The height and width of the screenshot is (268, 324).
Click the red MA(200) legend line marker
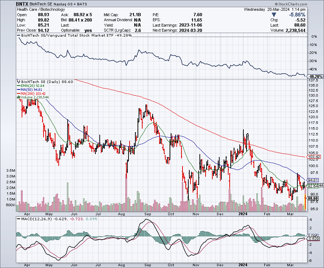[x=19, y=94]
